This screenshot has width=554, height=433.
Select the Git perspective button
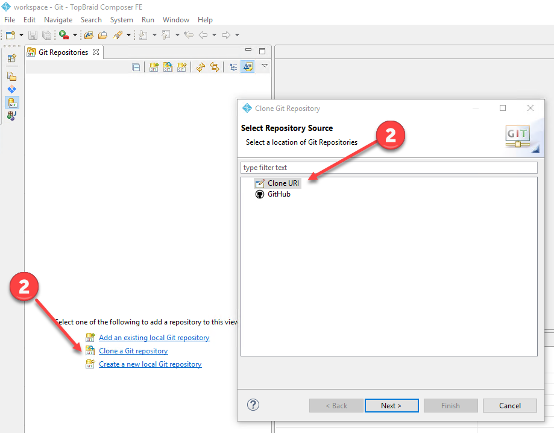tap(12, 103)
